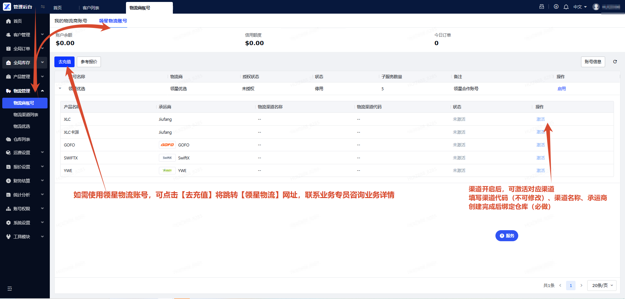The width and height of the screenshot is (625, 299).
Task: Click the 工具模块 sidebar icon
Action: [x=8, y=237]
